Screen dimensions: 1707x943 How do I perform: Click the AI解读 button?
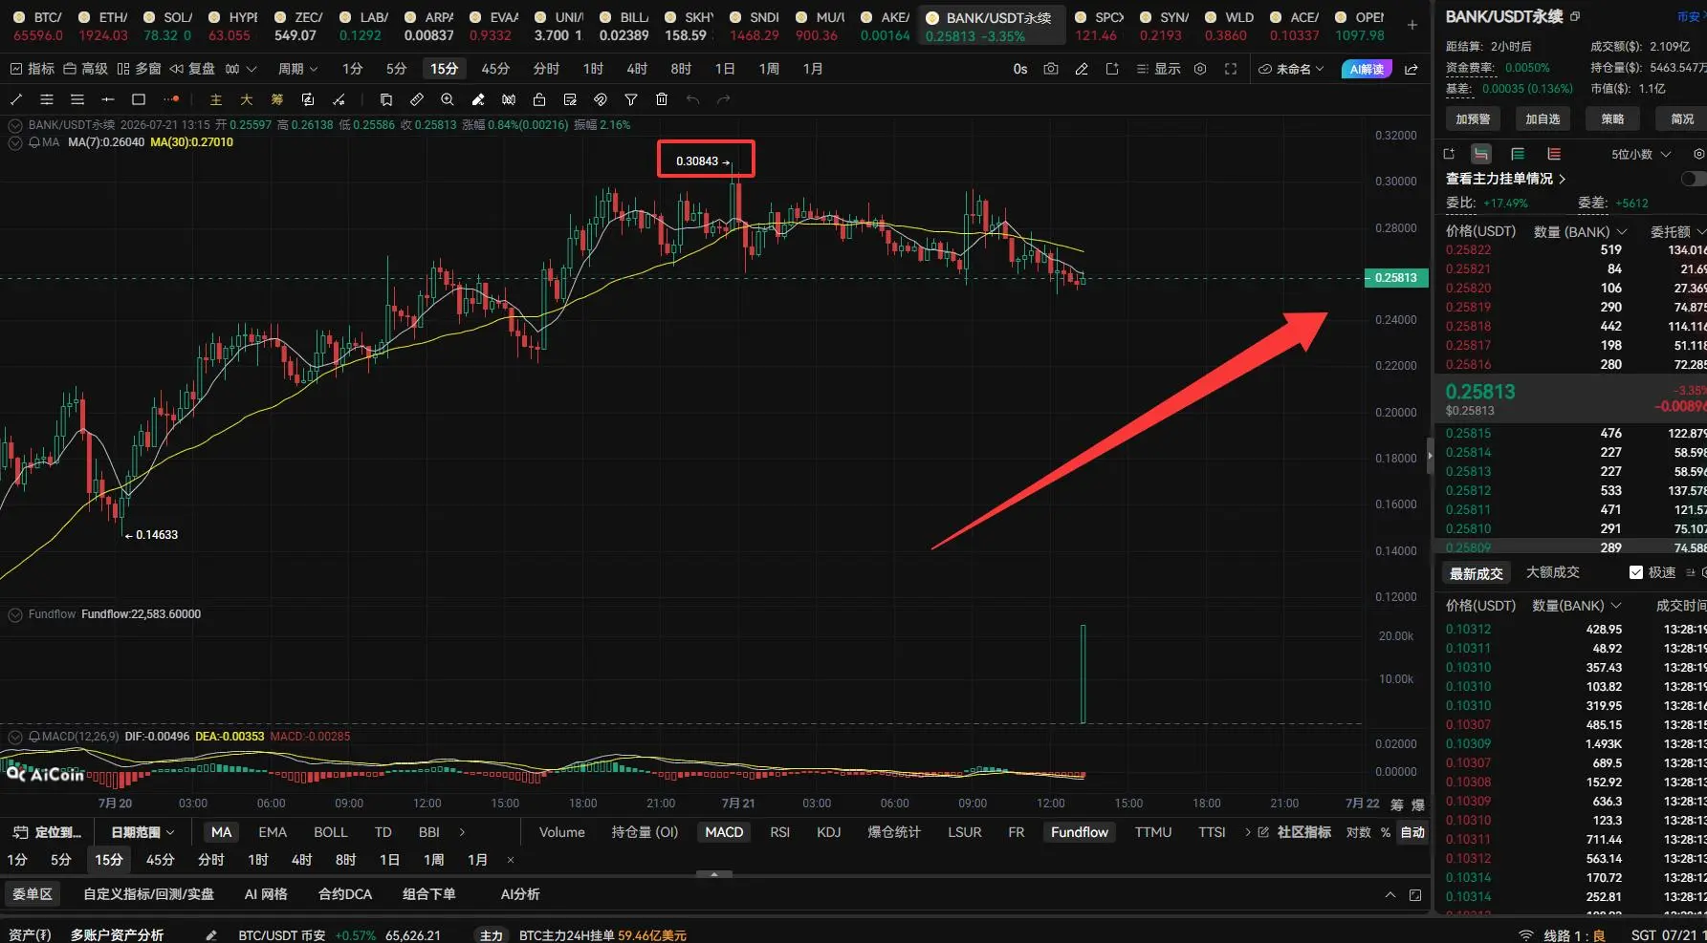(1367, 69)
